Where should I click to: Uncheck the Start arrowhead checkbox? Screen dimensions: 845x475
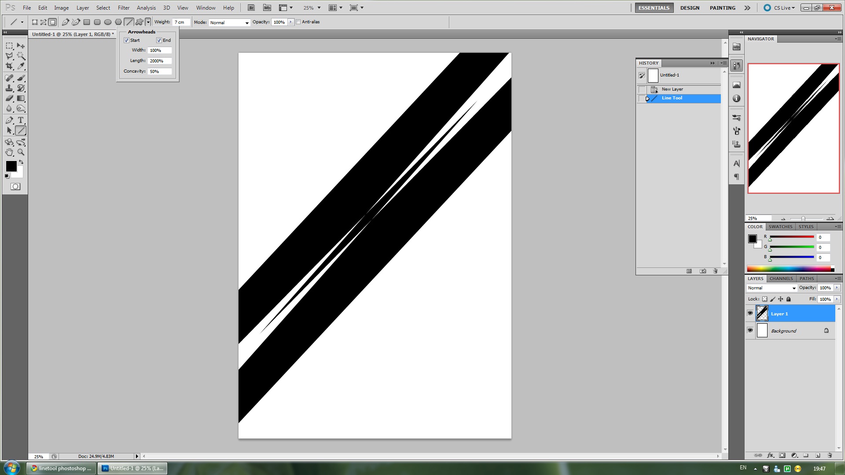(x=127, y=40)
